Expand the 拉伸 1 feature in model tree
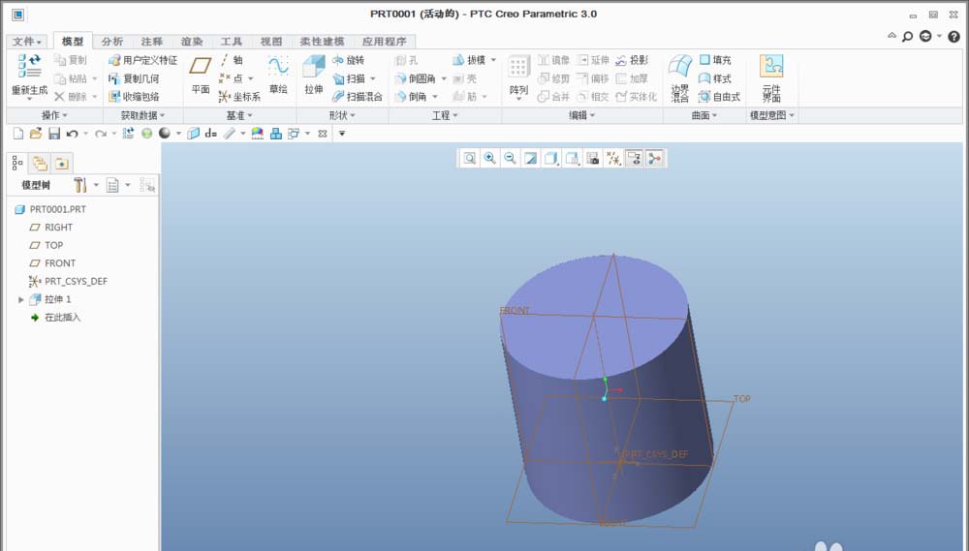 pos(21,299)
